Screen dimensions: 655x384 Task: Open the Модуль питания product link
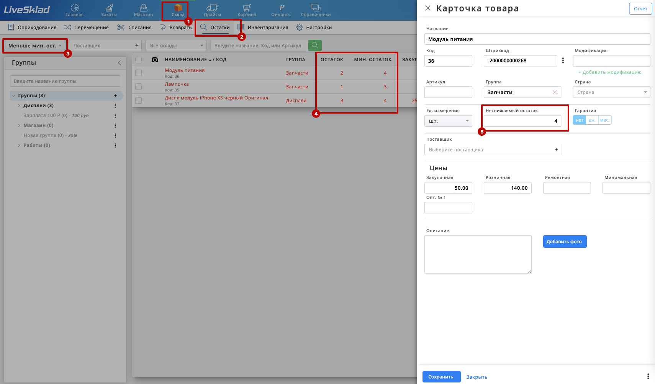click(x=185, y=70)
